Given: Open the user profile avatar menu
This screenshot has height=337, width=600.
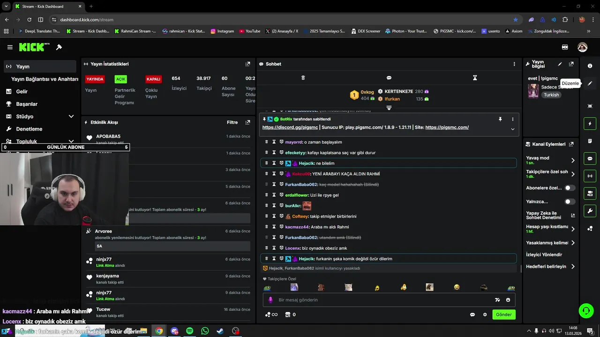Looking at the screenshot, I should [x=582, y=47].
